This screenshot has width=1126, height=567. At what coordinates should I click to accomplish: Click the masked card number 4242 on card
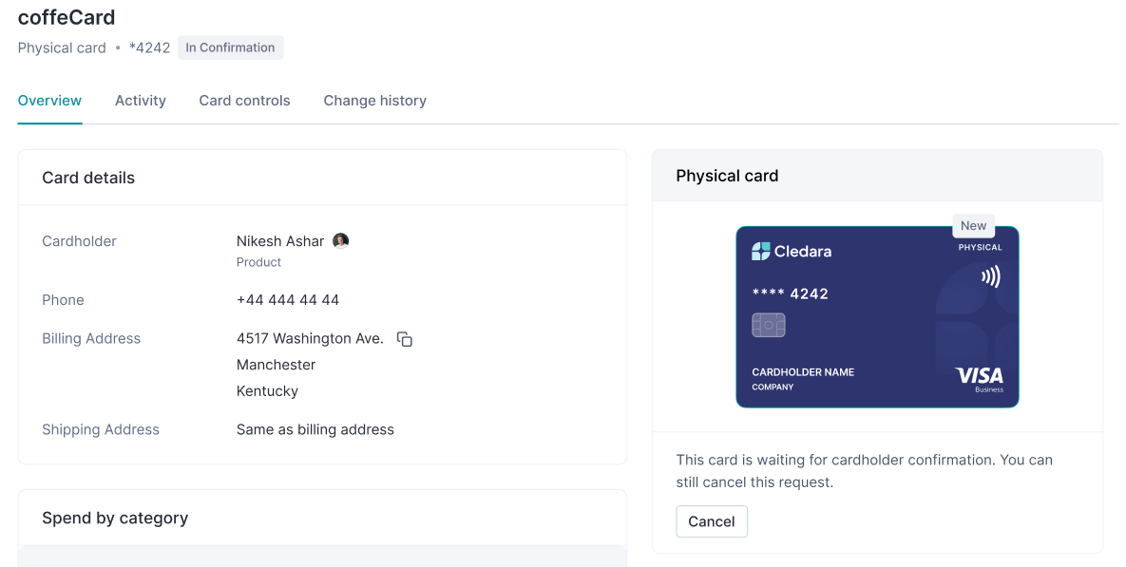click(x=790, y=294)
